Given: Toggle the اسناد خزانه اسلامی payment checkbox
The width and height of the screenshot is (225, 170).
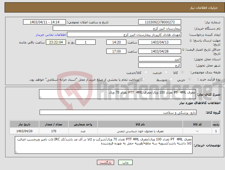Looking at the screenshot, I should click(143, 79).
